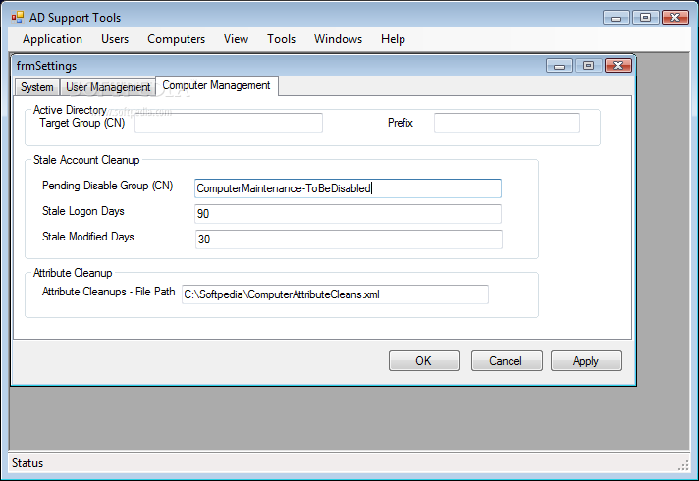699x481 pixels.
Task: Close the AD Support Tools window
Action: 675,18
